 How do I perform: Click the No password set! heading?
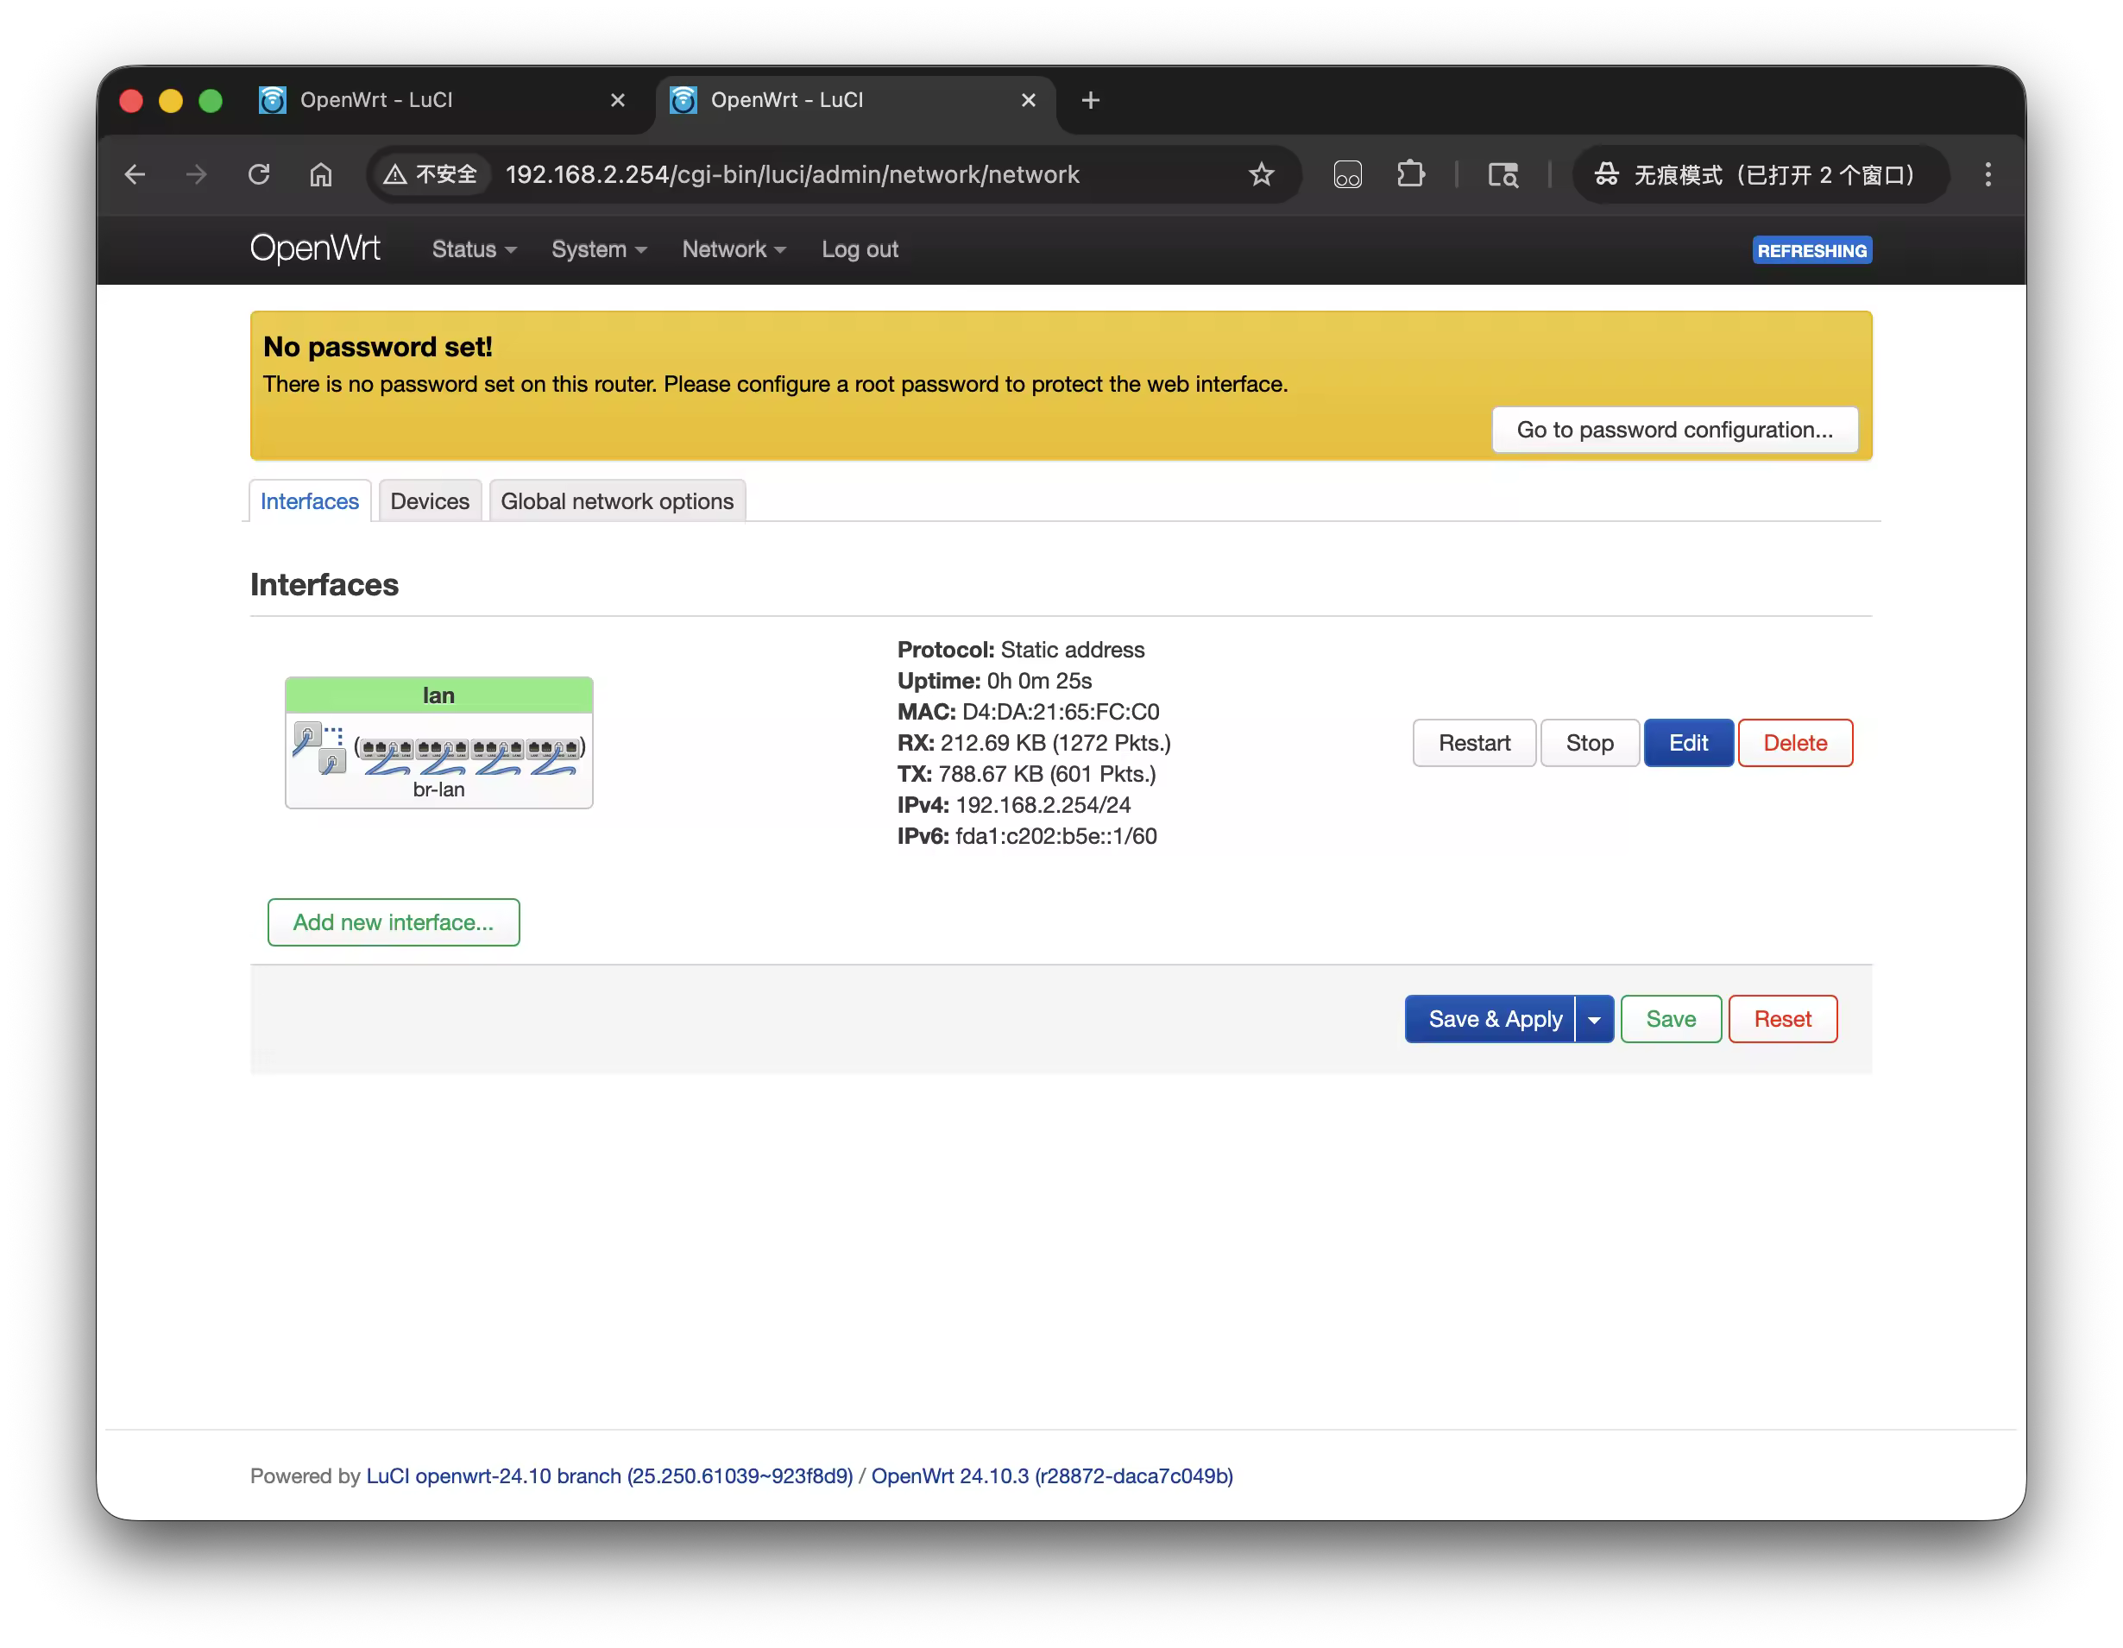pos(378,347)
